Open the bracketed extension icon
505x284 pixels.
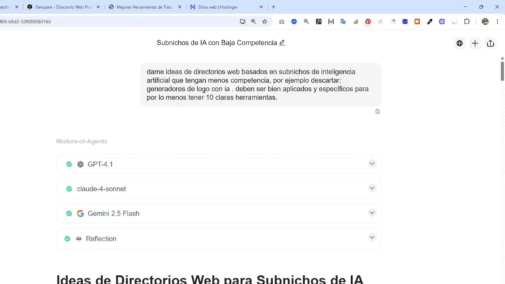pyautogui.click(x=331, y=22)
